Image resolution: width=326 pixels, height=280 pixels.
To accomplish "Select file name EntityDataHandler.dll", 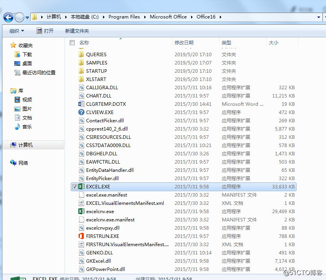I will pyautogui.click(x=110, y=170).
